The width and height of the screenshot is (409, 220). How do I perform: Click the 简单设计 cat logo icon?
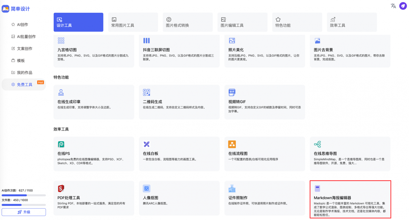coord(5,9)
